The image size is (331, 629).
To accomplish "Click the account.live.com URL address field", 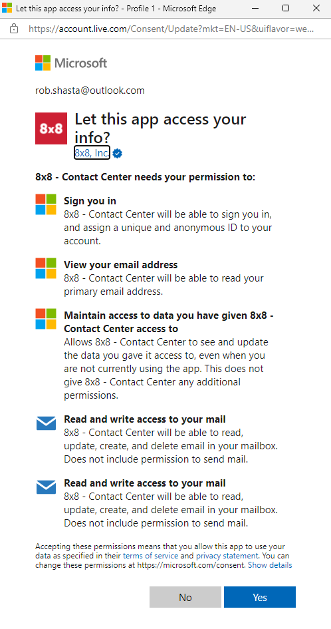I will point(171,29).
